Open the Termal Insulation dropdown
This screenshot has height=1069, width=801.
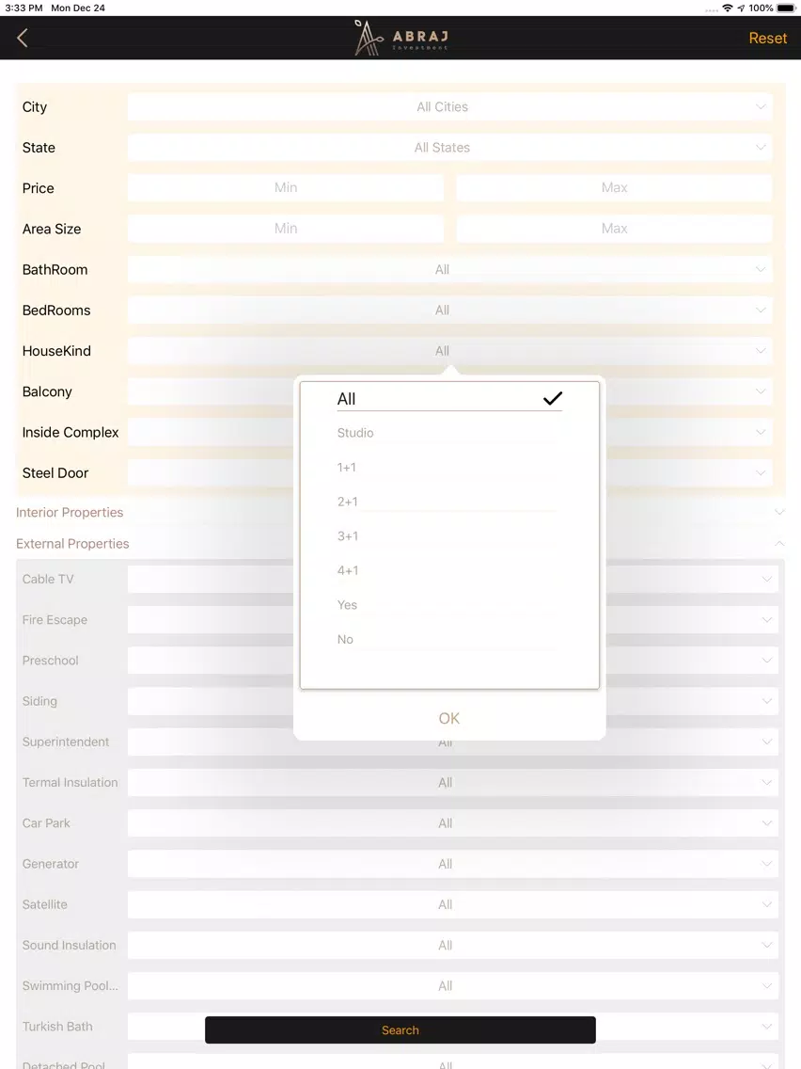pyautogui.click(x=453, y=783)
